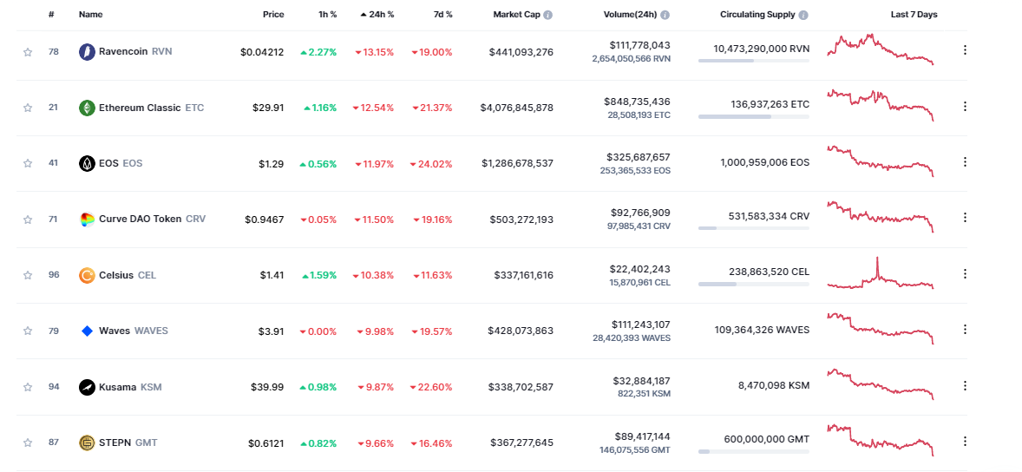Image resolution: width=1022 pixels, height=472 pixels.
Task: Sort table by Price column header
Action: [273, 15]
